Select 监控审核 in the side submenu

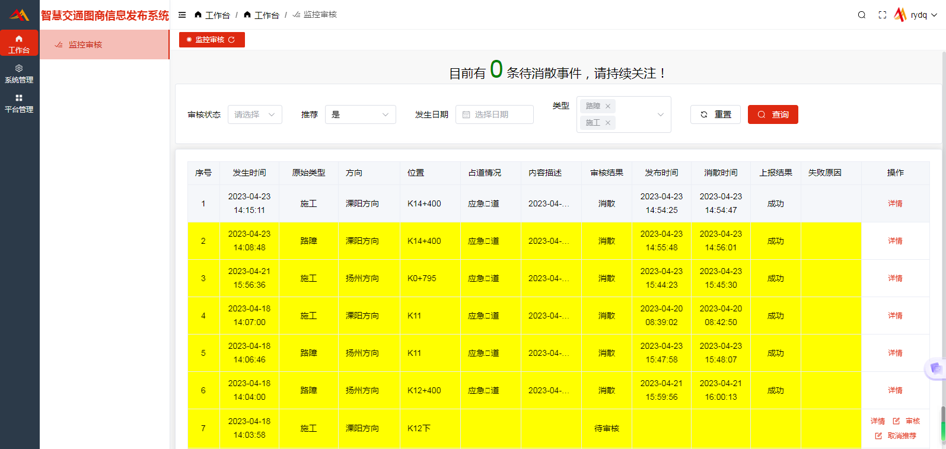click(x=85, y=44)
